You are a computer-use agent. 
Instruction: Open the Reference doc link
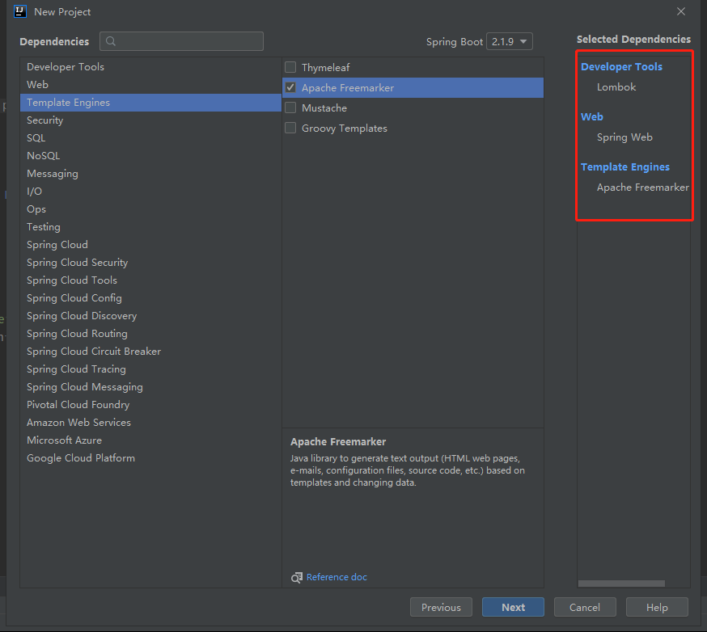click(x=337, y=577)
